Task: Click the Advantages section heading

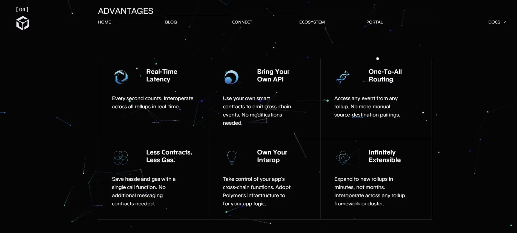Action: pos(126,11)
